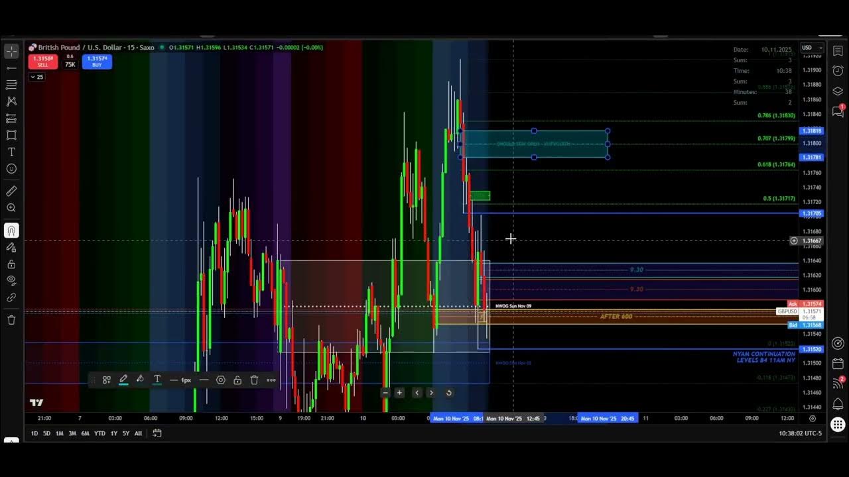Toggle lock all drawings
Image resolution: width=849 pixels, height=477 pixels.
click(11, 264)
